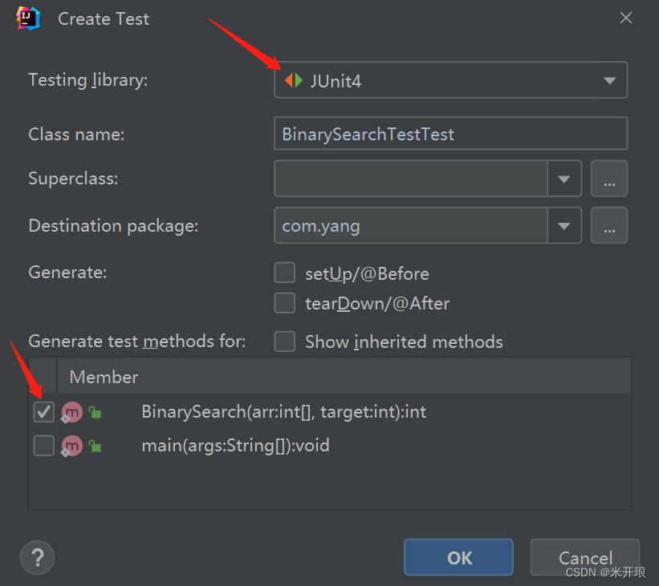
Task: Uncheck the BinarySearch method checkbox
Action: click(x=43, y=412)
